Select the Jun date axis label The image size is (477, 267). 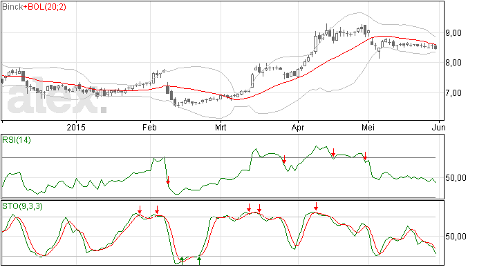click(439, 127)
